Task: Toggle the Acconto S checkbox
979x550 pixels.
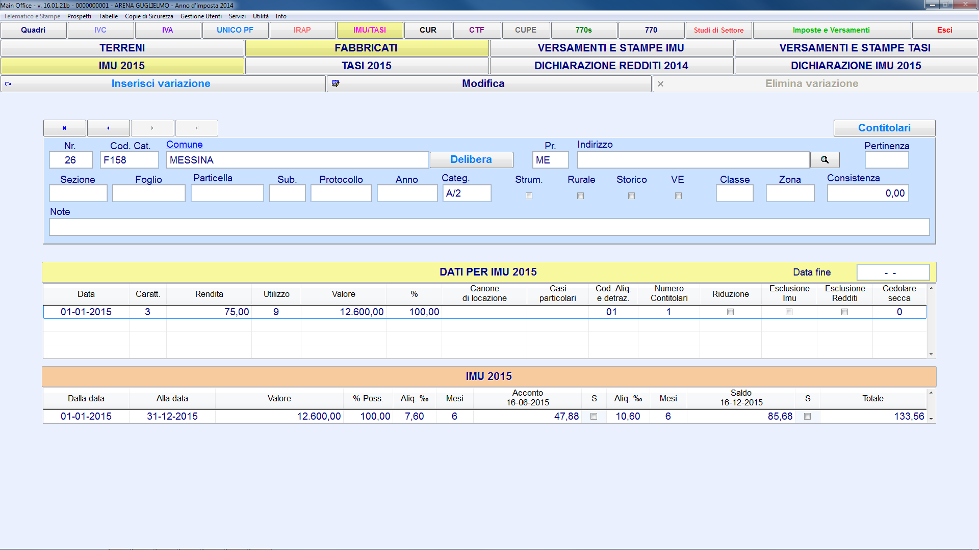Action: coord(594,416)
